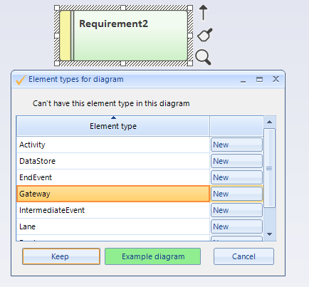Close the Element types for diagram dialog

click(x=276, y=79)
